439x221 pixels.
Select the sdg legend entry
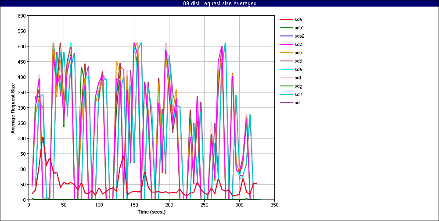pyautogui.click(x=291, y=86)
